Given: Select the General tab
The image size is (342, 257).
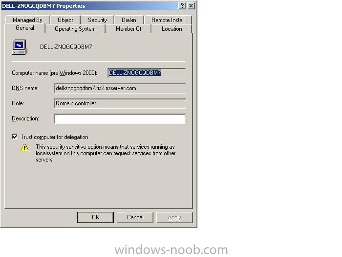Looking at the screenshot, I should (x=25, y=28).
